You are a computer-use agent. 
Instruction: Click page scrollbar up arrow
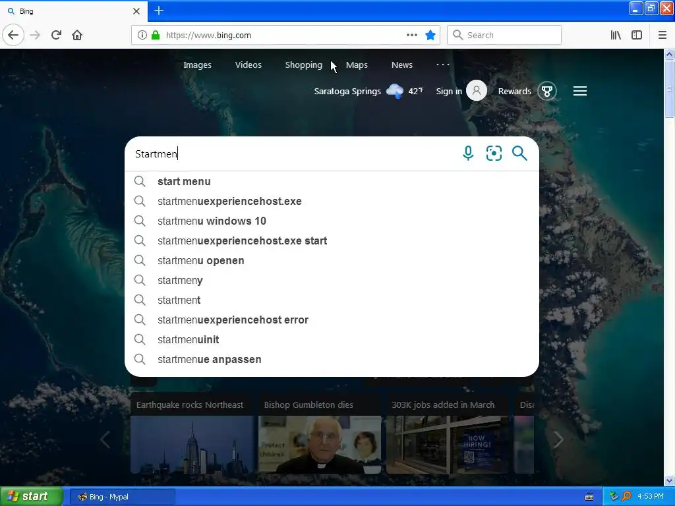point(670,54)
